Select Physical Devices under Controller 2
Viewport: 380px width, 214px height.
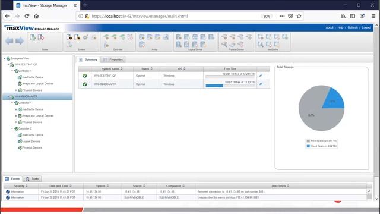(x=32, y=148)
